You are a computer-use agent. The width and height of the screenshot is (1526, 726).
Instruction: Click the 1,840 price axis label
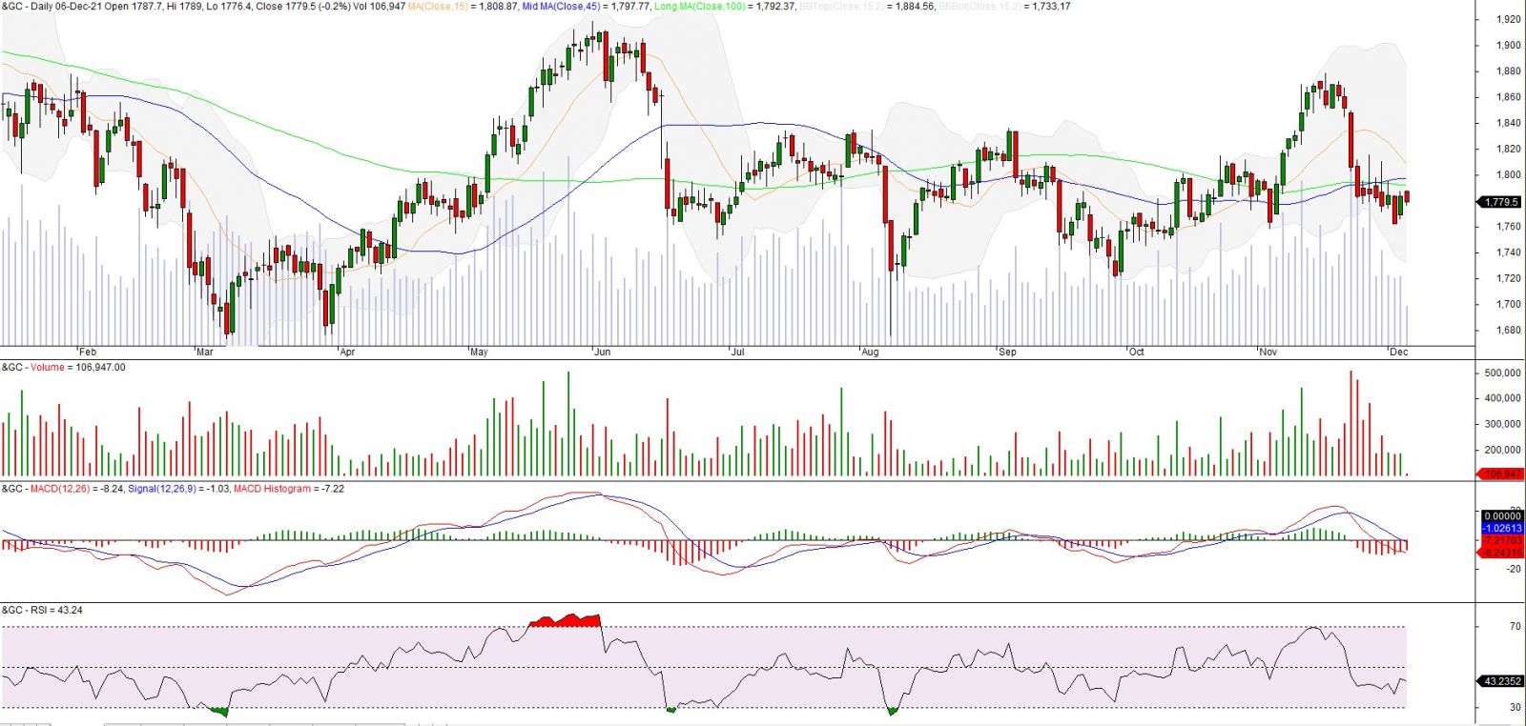tap(1508, 123)
